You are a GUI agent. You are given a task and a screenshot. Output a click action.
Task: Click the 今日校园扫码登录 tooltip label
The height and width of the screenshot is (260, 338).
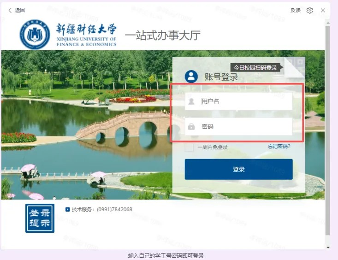255,67
